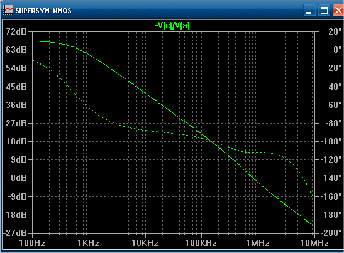Click the SUPERSYM_NMOS plot window icon
This screenshot has height=253, width=344.
pos(8,10)
